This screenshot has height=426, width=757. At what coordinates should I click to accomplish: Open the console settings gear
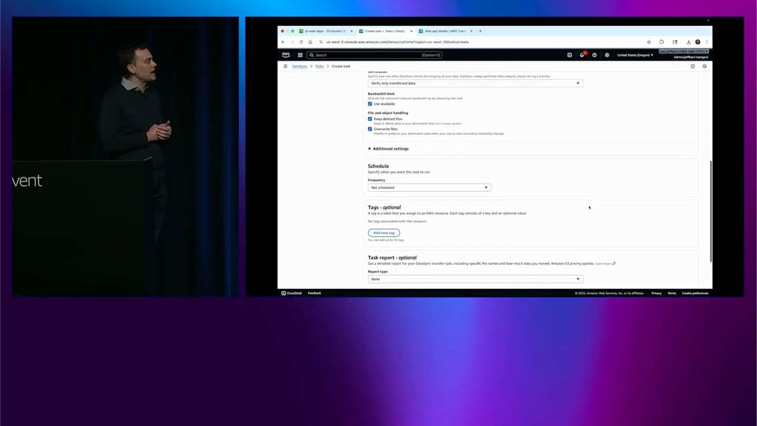[607, 55]
